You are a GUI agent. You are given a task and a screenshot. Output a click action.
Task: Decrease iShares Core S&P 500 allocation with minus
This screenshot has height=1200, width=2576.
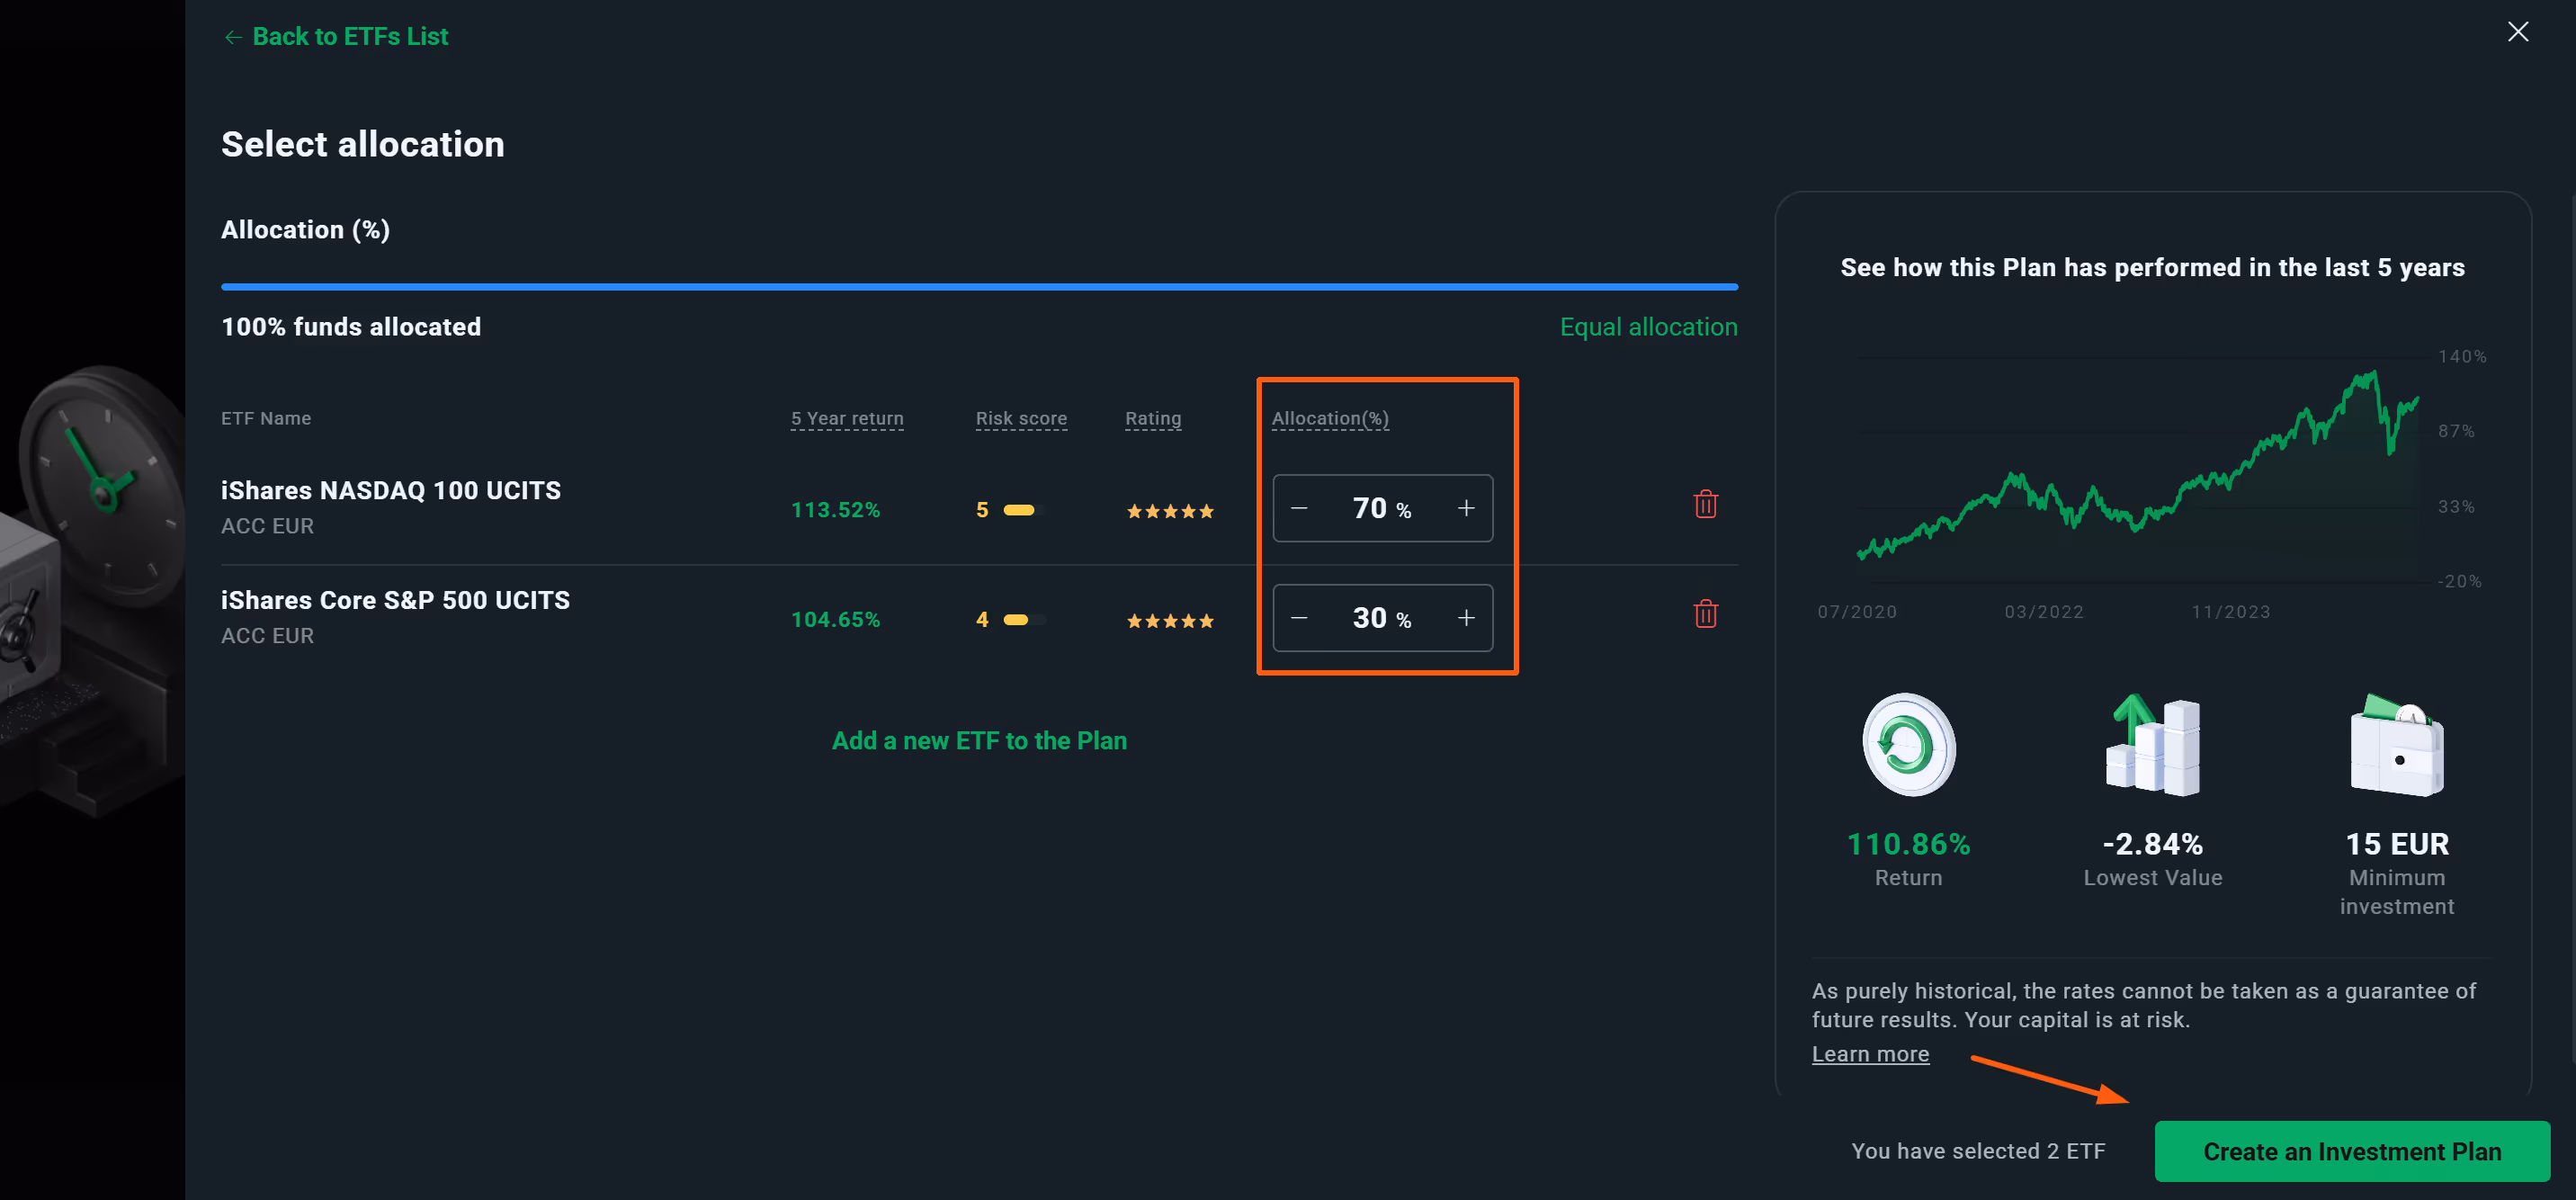click(x=1299, y=618)
